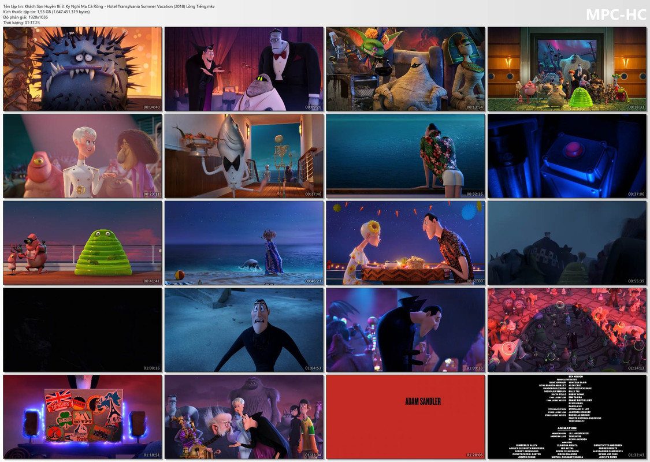Click the timestamp label 00:51:00

click(x=475, y=281)
